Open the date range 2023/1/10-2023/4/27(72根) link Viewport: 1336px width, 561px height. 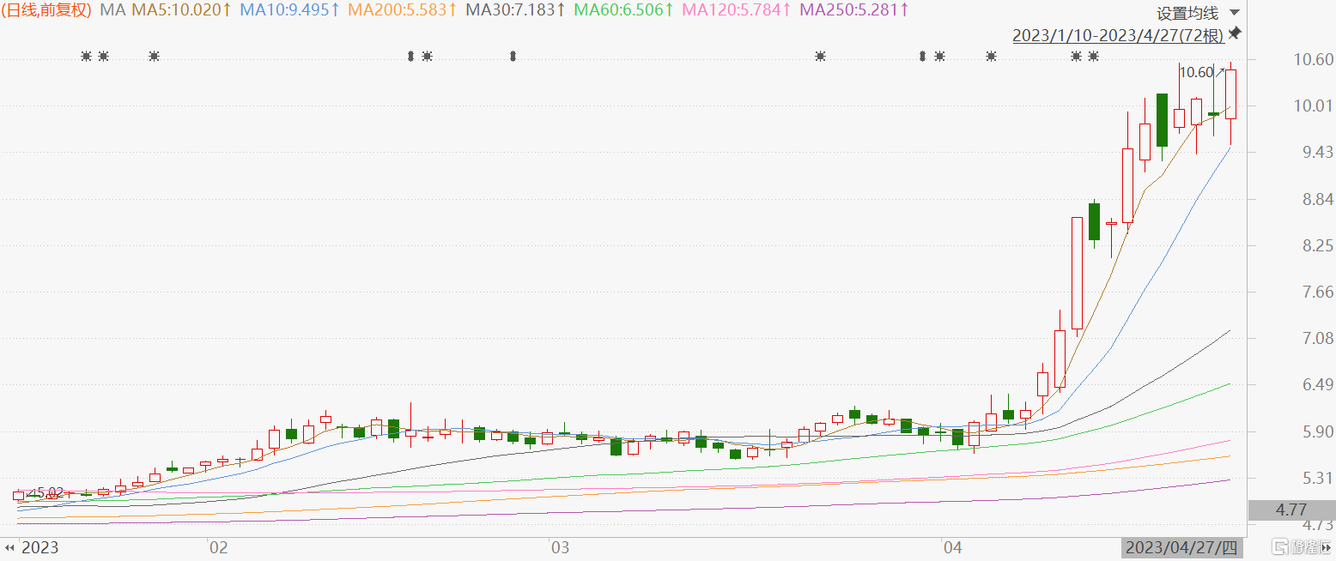[x=1118, y=35]
